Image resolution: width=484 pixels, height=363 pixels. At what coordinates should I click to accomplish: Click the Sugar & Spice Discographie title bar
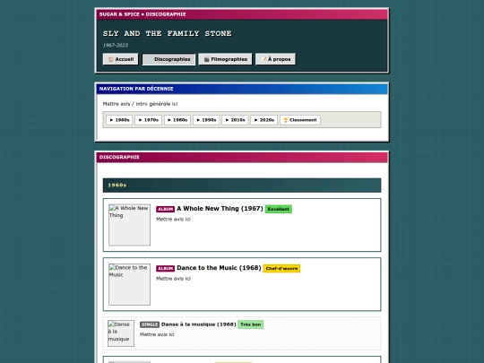242,14
